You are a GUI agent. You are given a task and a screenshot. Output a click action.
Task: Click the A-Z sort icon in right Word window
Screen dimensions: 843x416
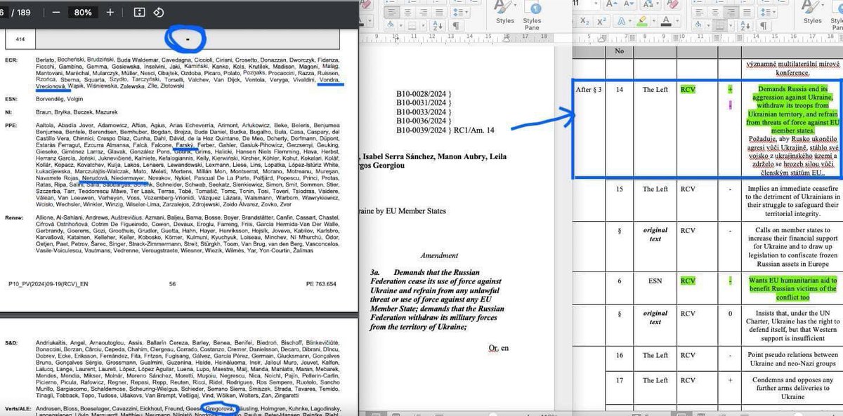click(x=745, y=25)
